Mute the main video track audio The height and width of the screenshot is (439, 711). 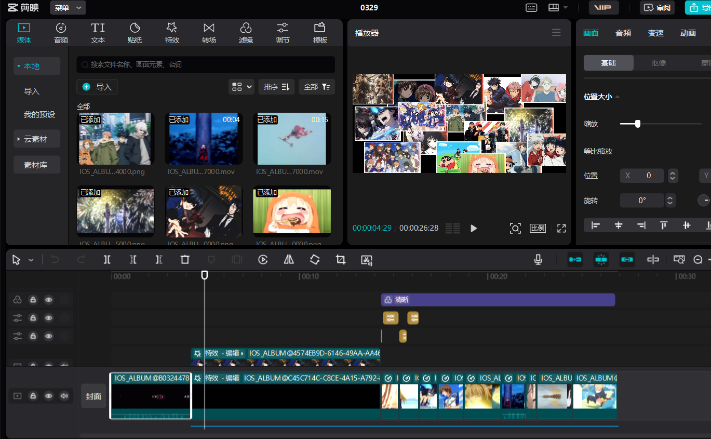click(x=64, y=396)
